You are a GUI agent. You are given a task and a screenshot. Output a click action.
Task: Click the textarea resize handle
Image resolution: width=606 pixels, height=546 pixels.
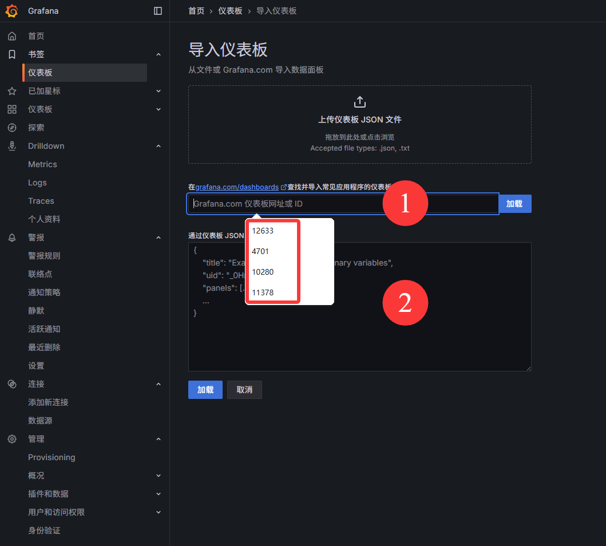point(528,368)
